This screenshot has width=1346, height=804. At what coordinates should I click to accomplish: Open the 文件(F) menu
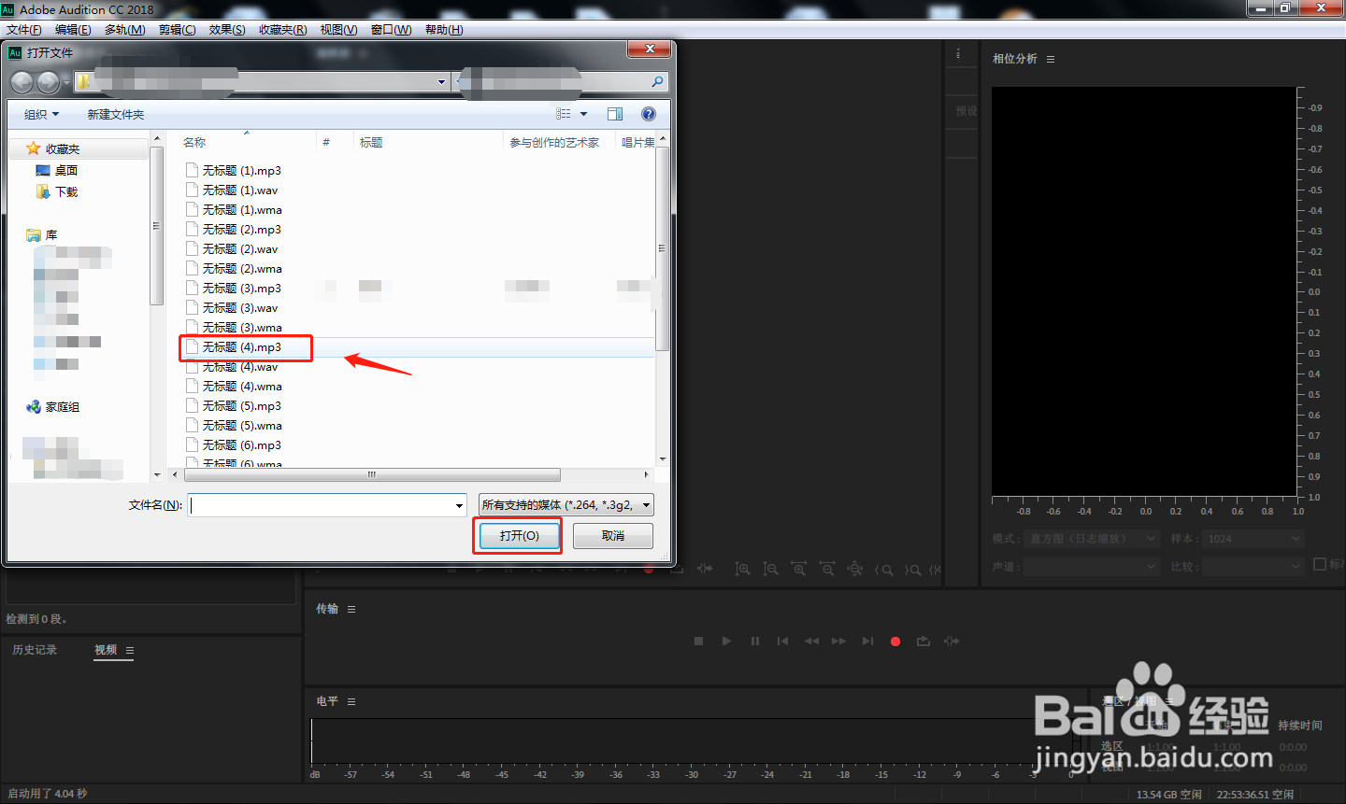[x=24, y=30]
